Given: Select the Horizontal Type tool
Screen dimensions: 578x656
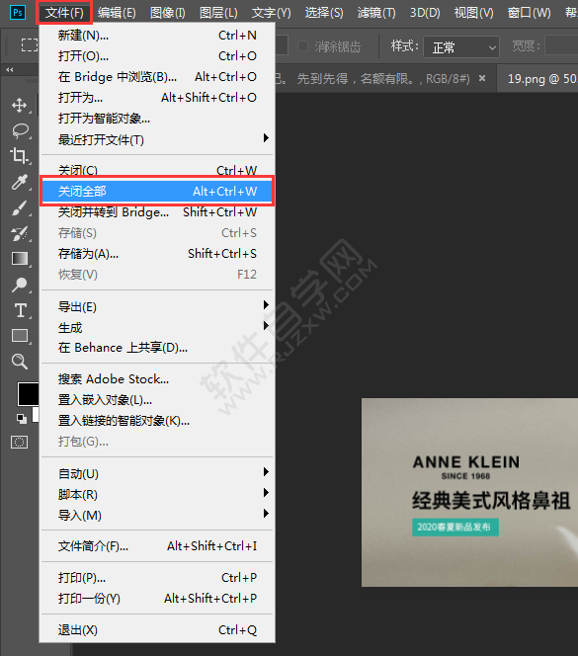Looking at the screenshot, I should coord(20,310).
